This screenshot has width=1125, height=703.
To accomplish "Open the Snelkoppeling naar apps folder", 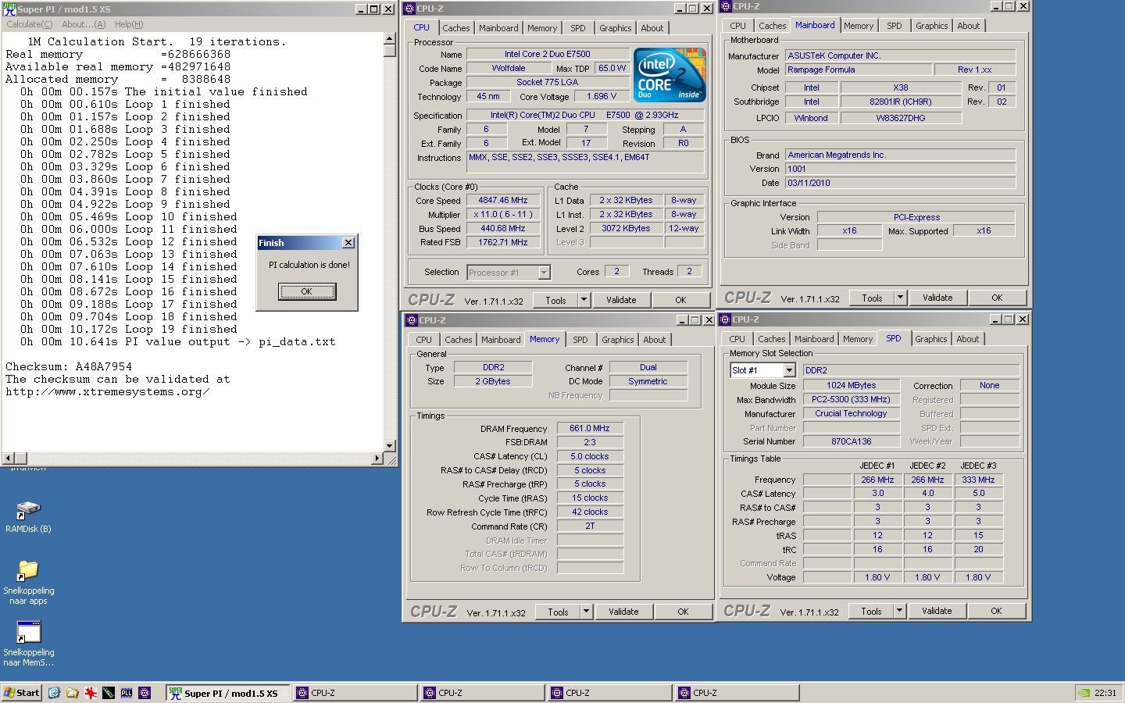I will click(x=28, y=582).
